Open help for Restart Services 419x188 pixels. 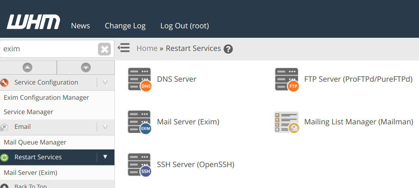pyautogui.click(x=228, y=49)
